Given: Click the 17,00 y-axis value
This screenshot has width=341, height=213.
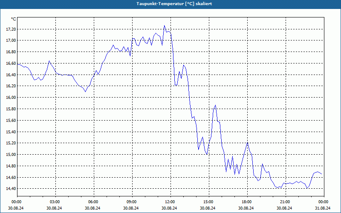Looking at the screenshot, I should [10, 40].
